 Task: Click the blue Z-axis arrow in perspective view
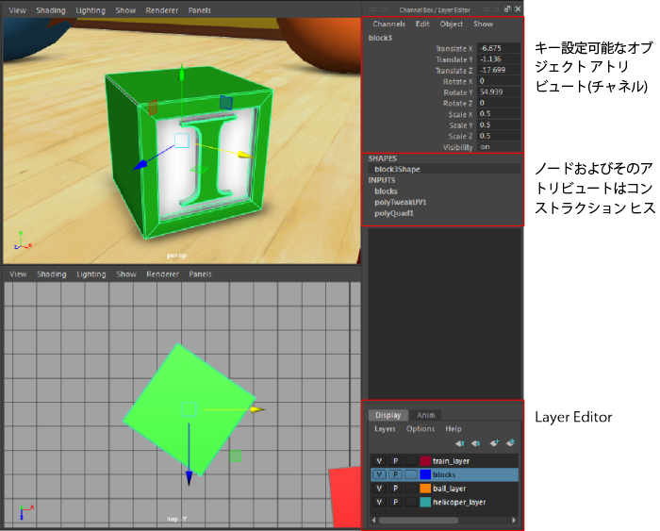(x=140, y=165)
